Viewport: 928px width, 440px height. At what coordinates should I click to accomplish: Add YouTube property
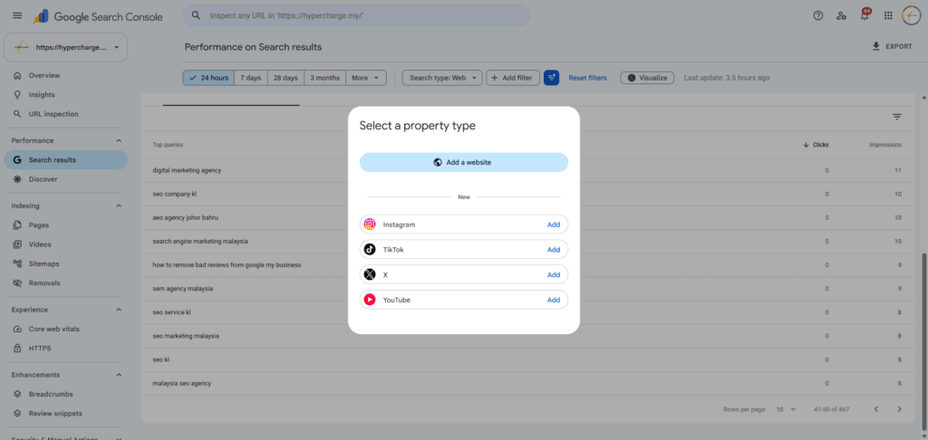(x=554, y=300)
